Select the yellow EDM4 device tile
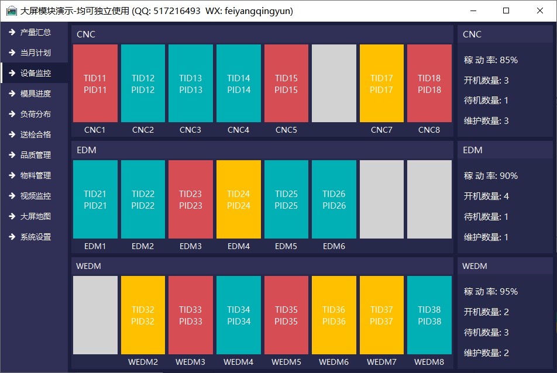The image size is (557, 373). coord(238,199)
